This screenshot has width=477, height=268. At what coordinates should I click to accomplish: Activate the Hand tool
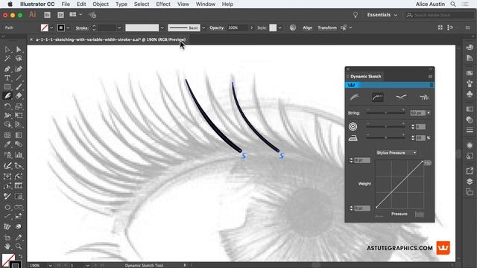point(7,246)
